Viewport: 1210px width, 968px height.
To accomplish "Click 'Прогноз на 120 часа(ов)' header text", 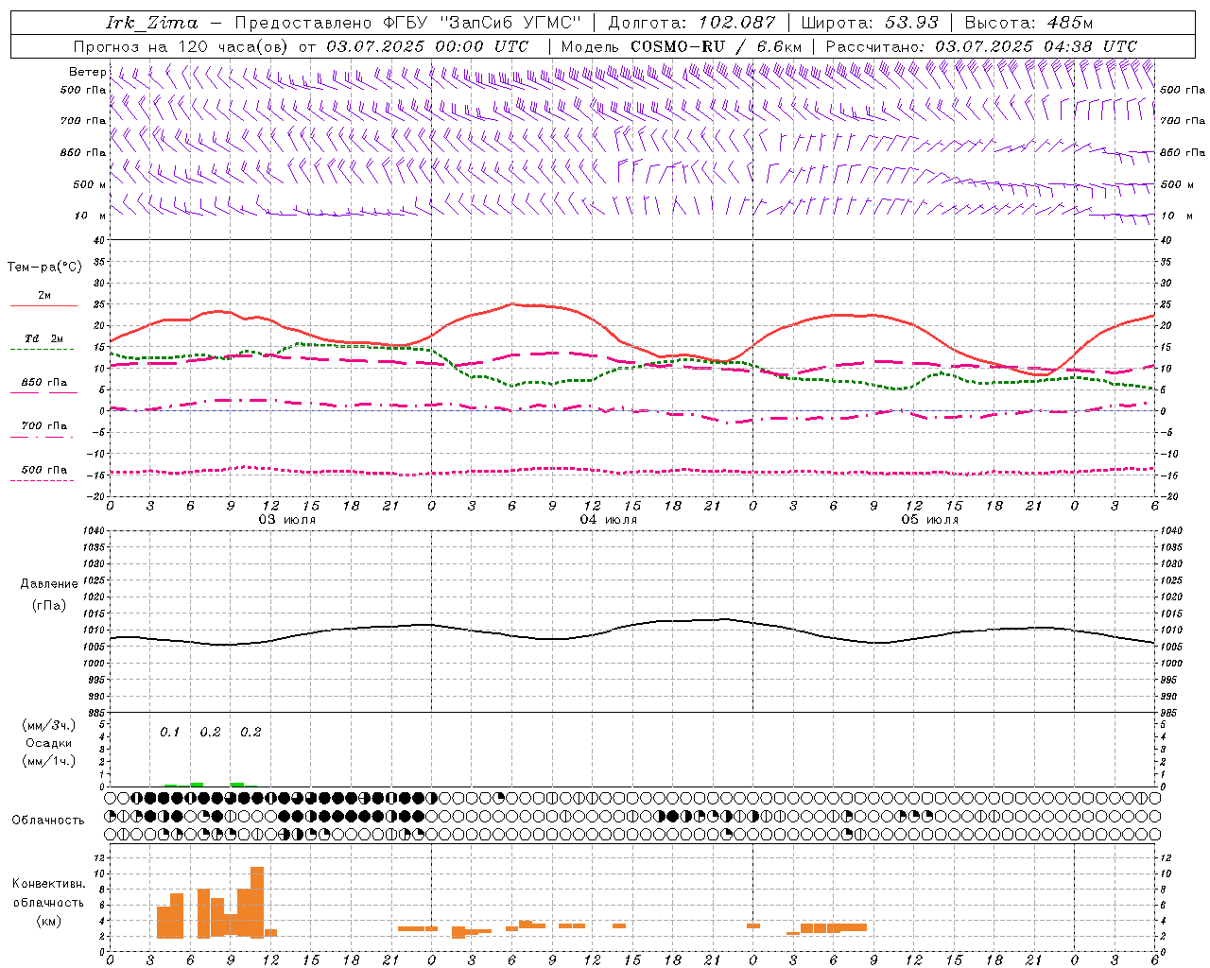I will (x=181, y=46).
